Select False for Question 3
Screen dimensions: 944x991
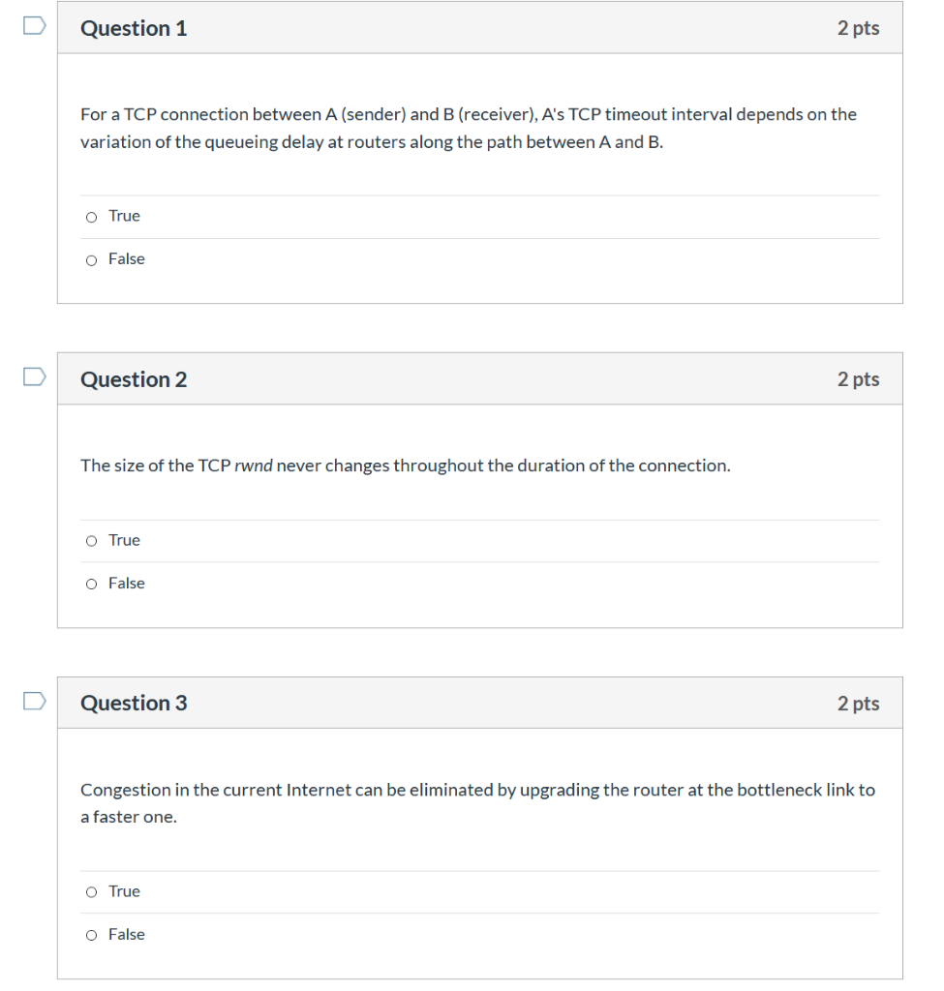pyautogui.click(x=90, y=934)
